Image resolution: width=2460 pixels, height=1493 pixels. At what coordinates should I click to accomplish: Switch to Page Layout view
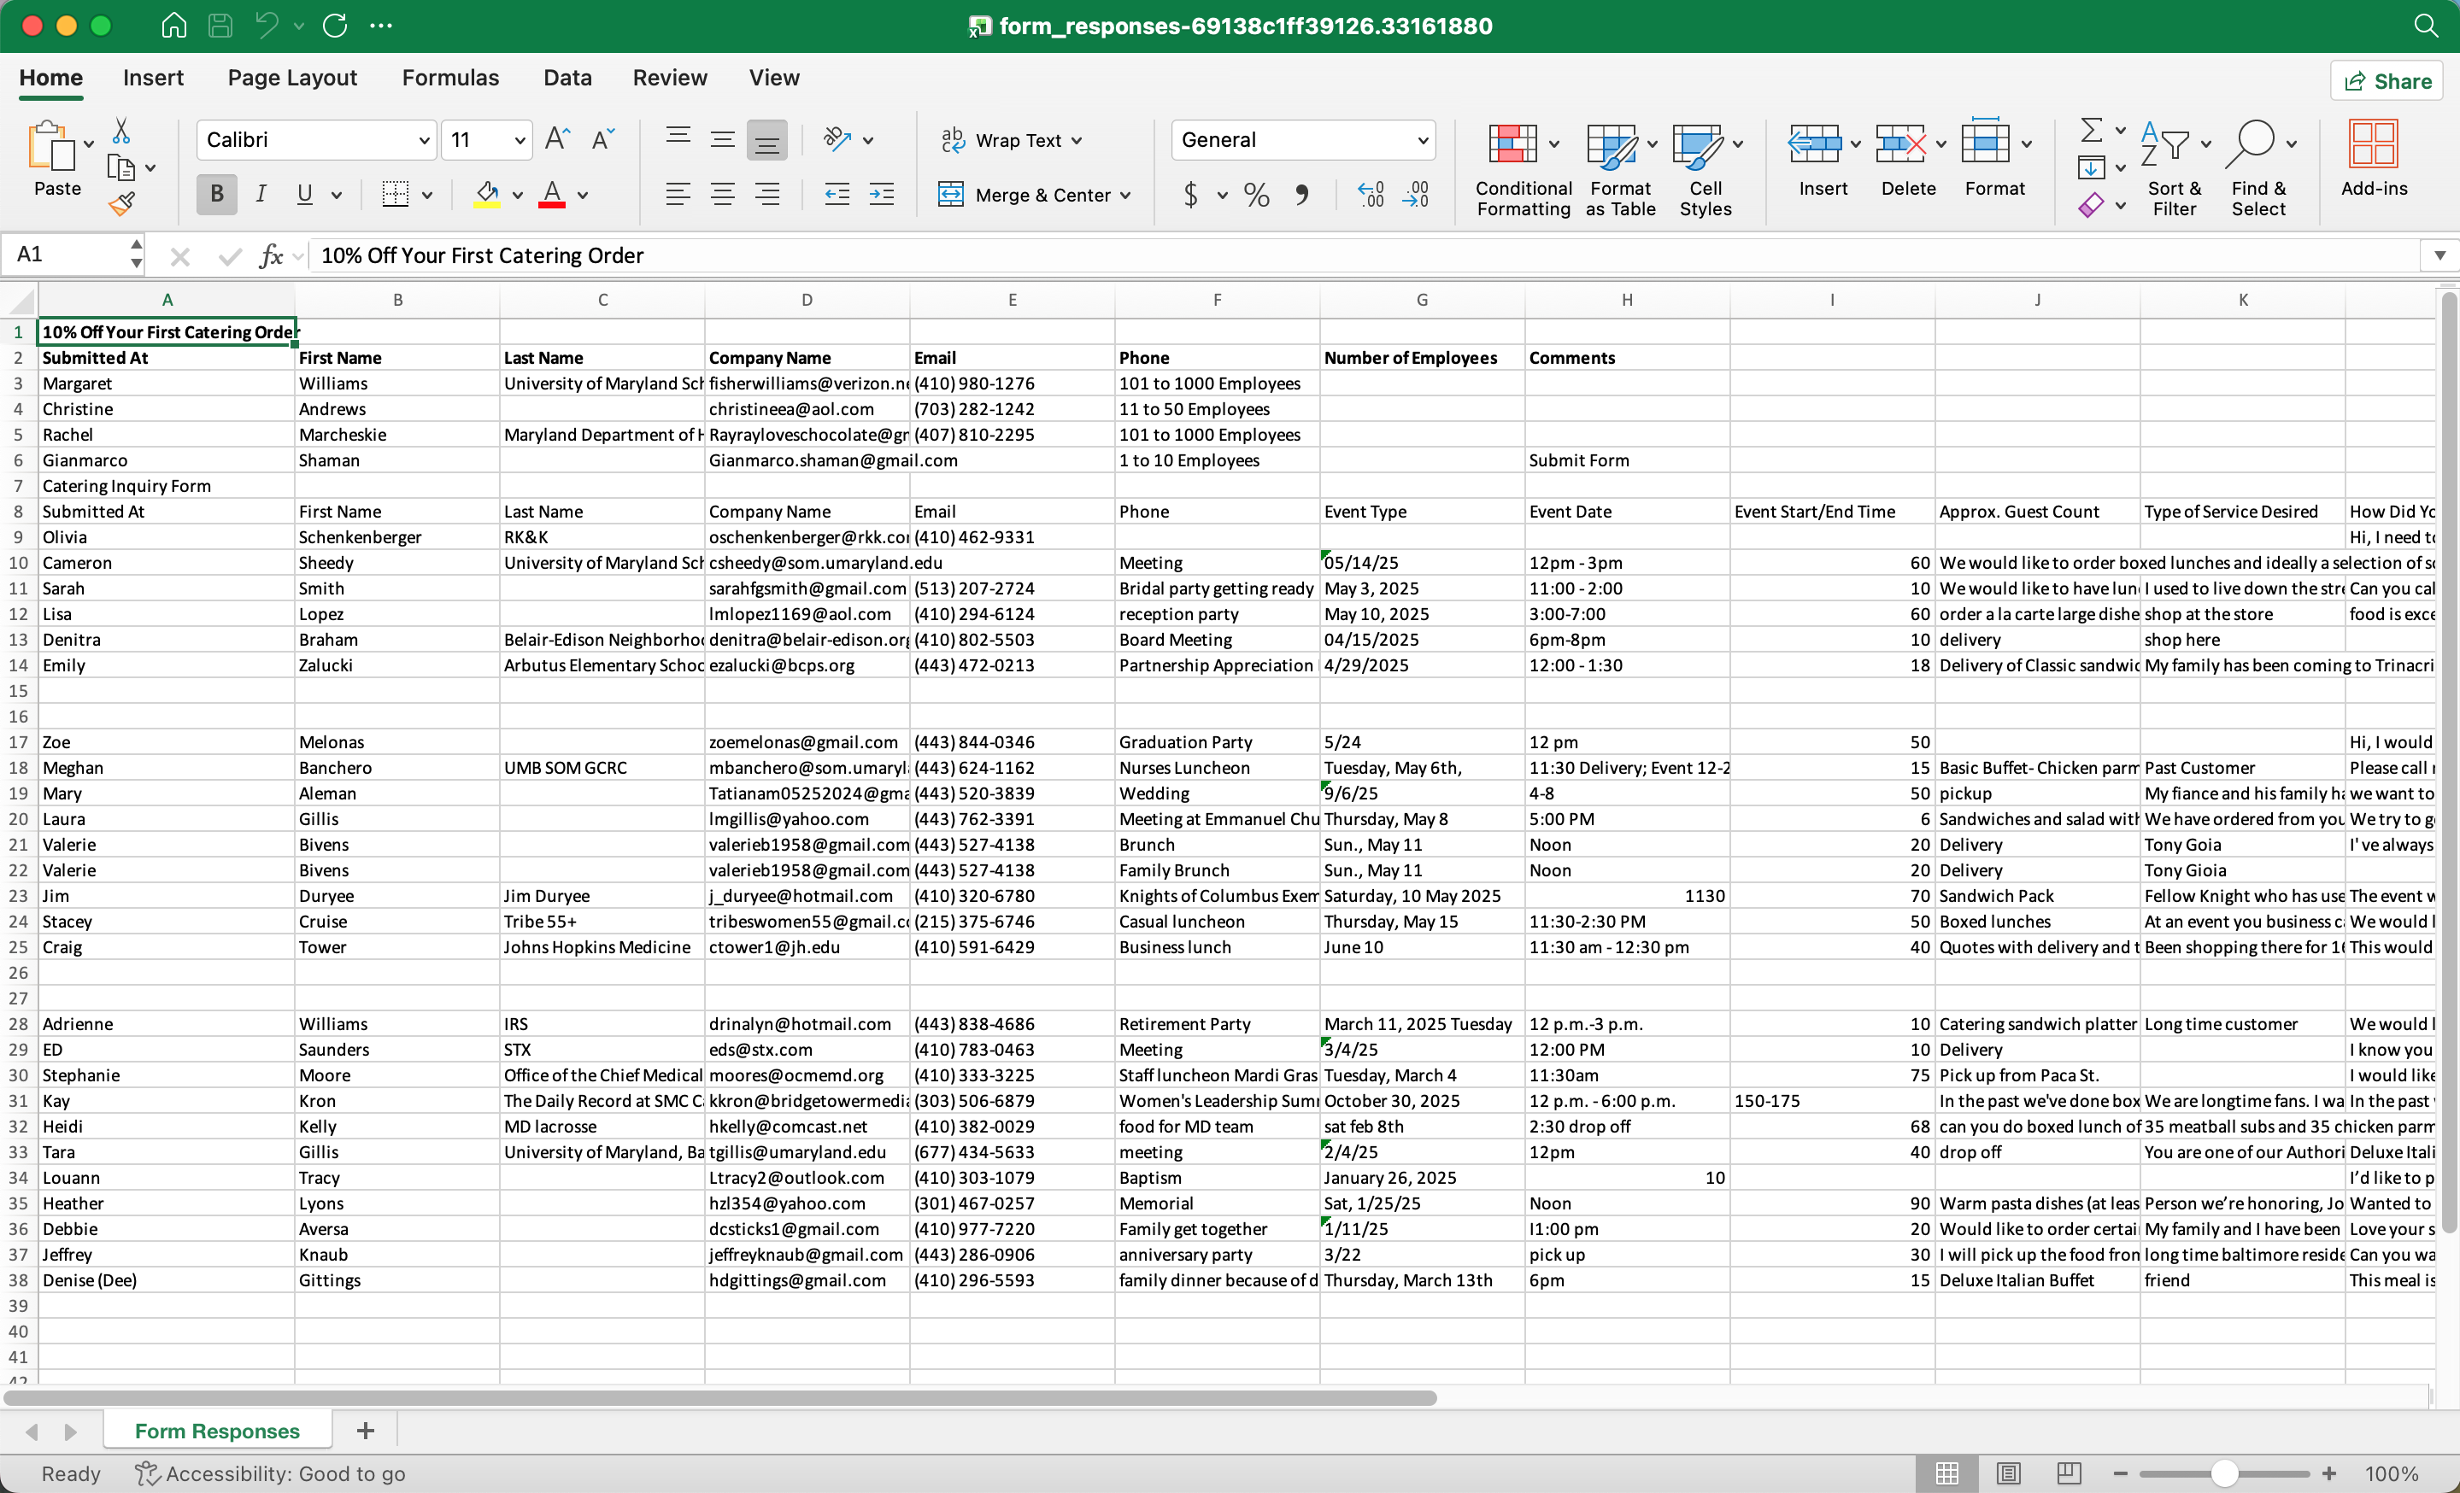coord(2009,1473)
